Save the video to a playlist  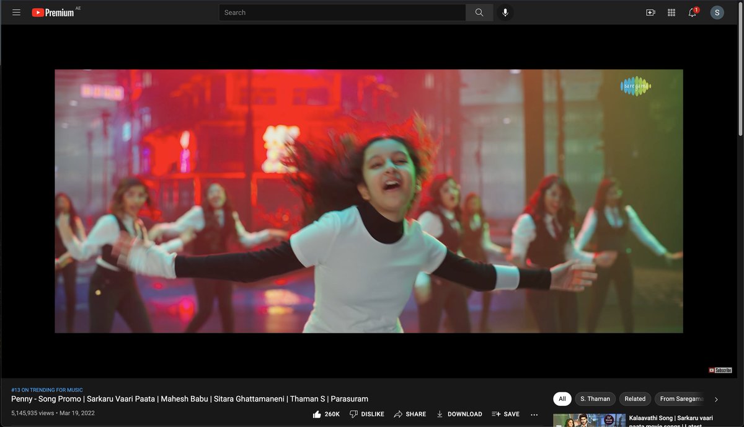[505, 414]
